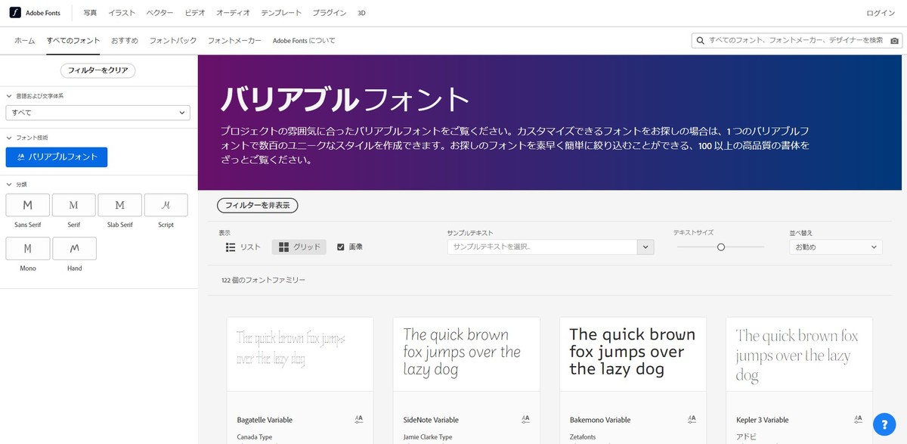Select the Hand classification tile
The image size is (907, 444).
(73, 248)
